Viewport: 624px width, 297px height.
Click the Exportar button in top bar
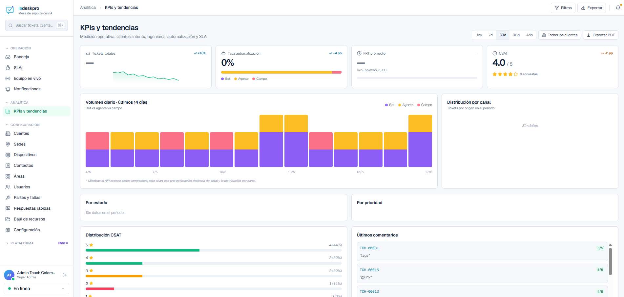pos(592,8)
